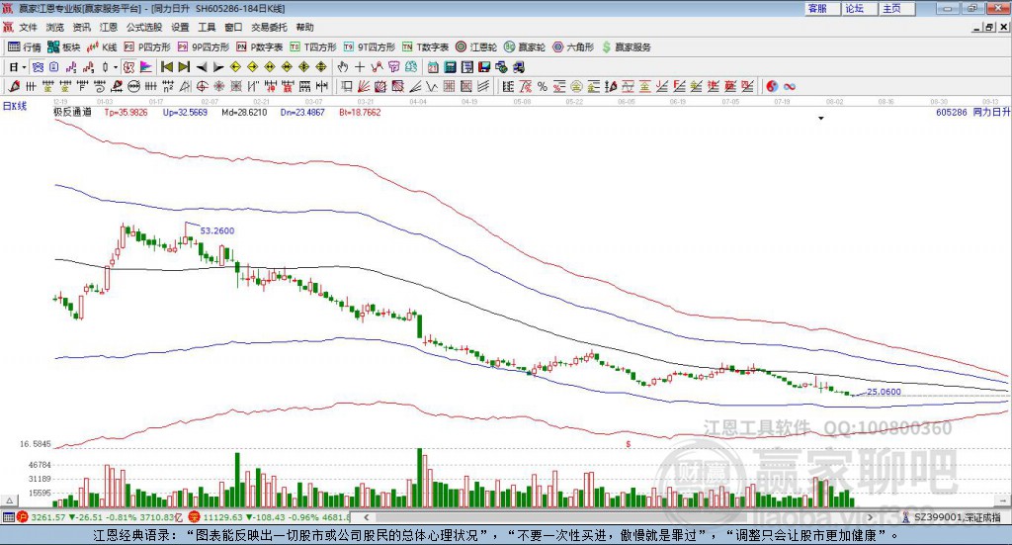The width and height of the screenshot is (1012, 545).
Task: Open the 9T四方形 tool
Action: (370, 47)
